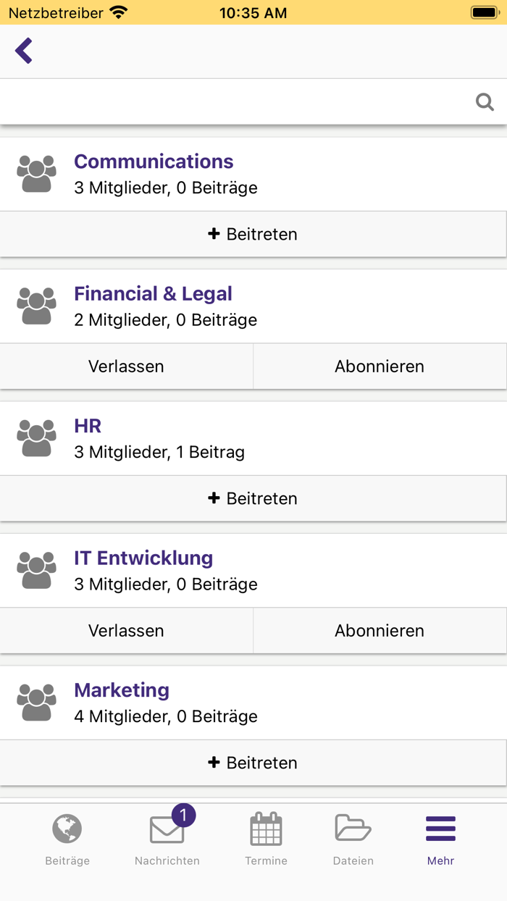This screenshot has width=507, height=901.
Task: Join the Marketing group via Beitreten
Action: pos(253,763)
